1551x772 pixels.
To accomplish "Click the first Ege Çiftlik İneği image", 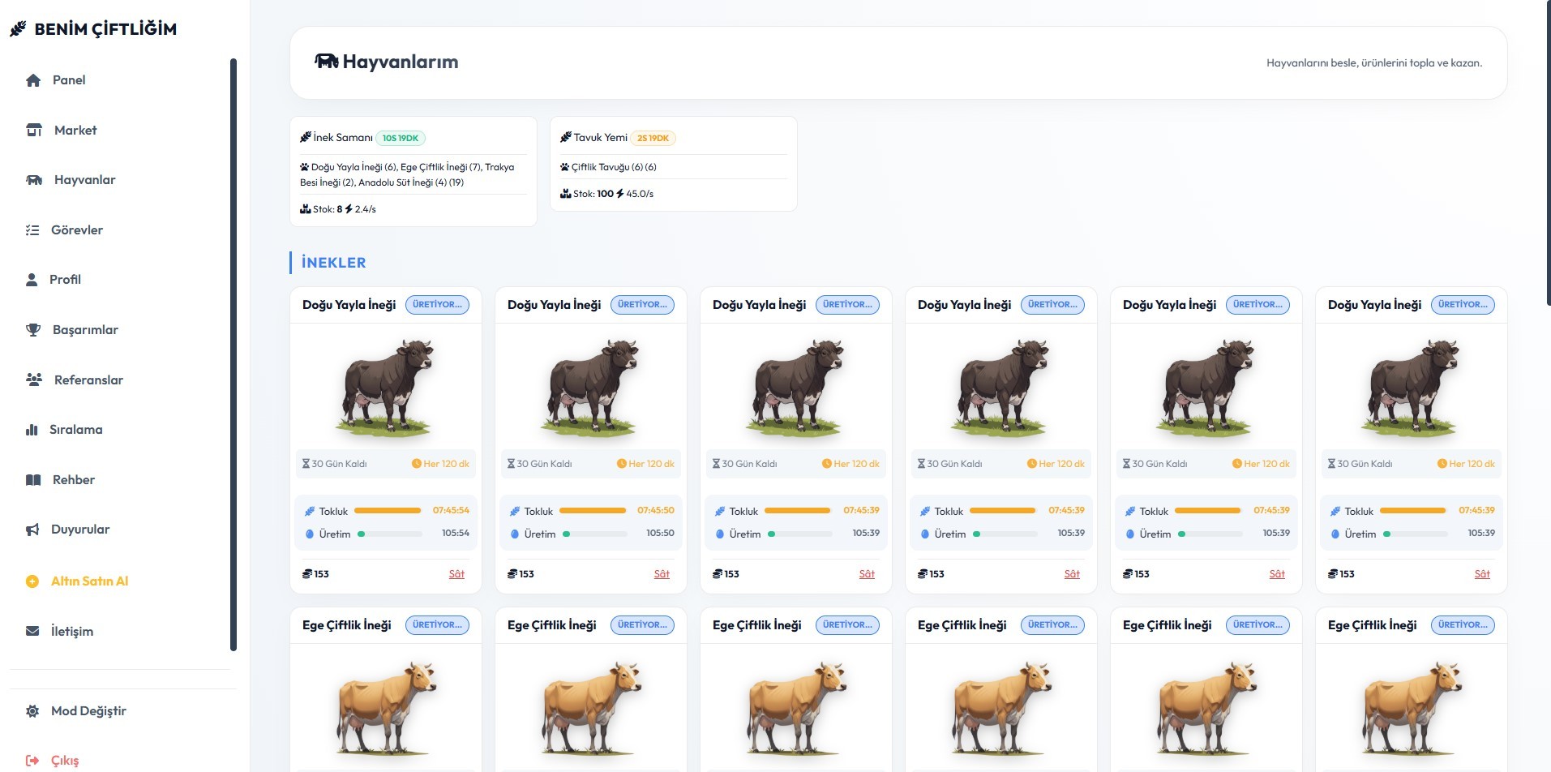I will coord(386,707).
